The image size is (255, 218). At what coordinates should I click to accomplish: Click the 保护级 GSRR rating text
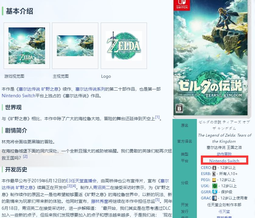pos(227,192)
